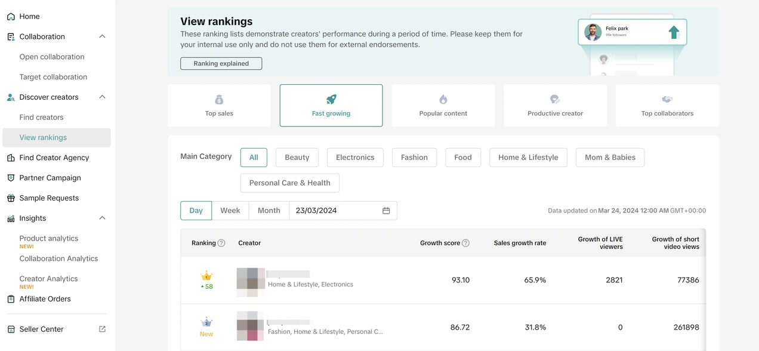The height and width of the screenshot is (351, 759).
Task: Select the Top sales money bag icon
Action: pyautogui.click(x=219, y=99)
